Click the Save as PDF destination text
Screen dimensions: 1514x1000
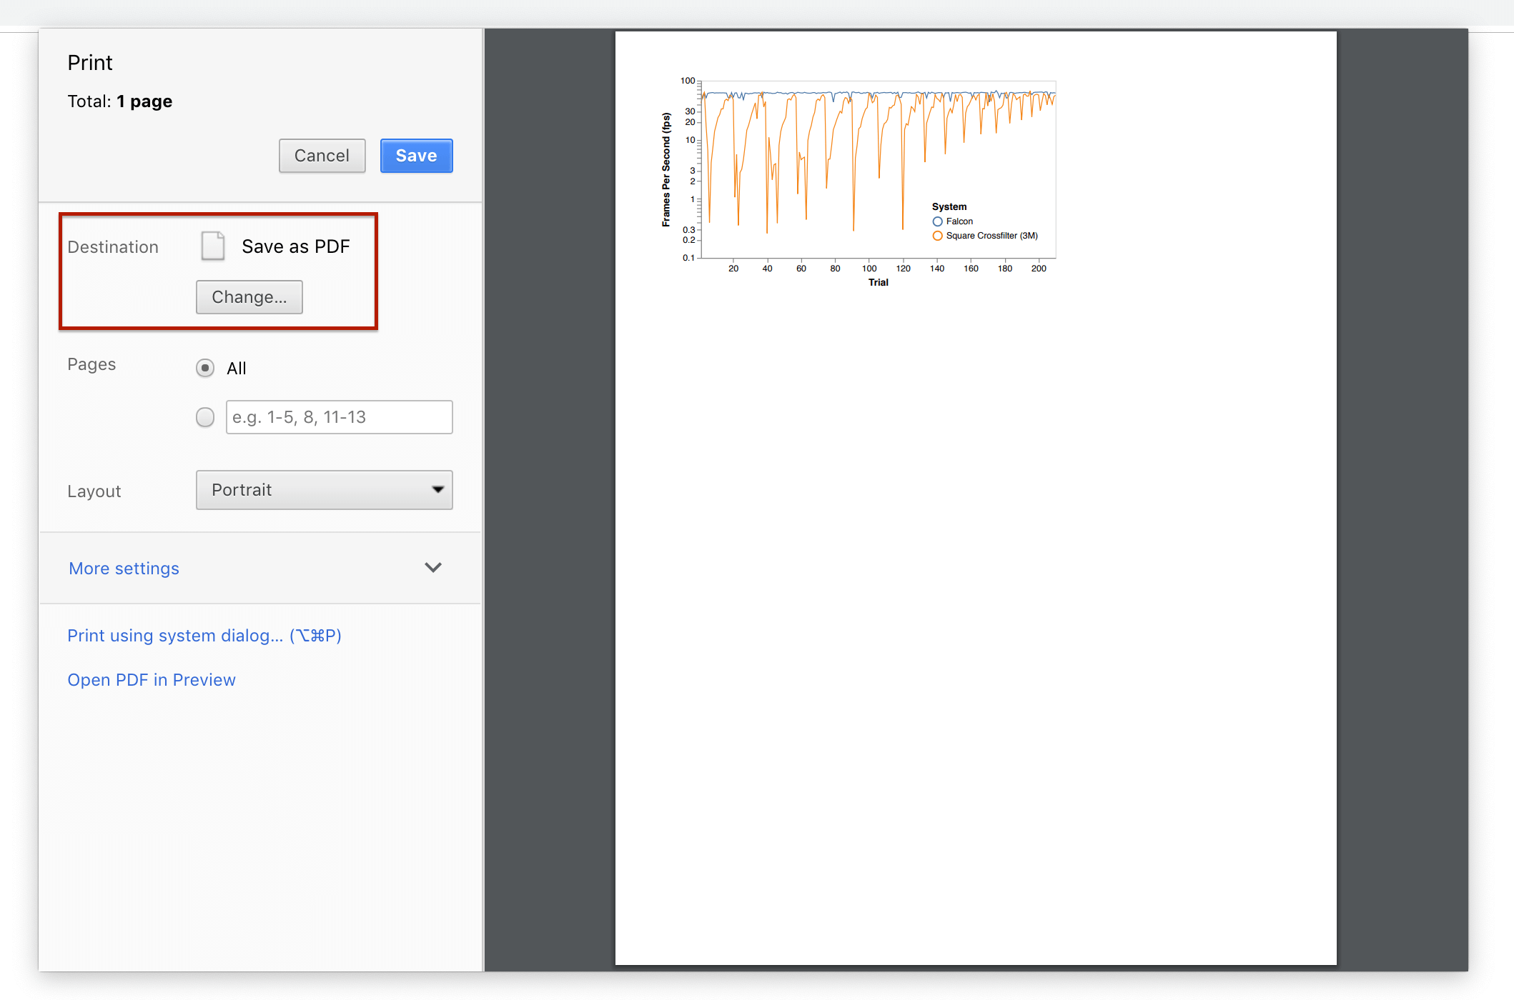click(x=296, y=246)
